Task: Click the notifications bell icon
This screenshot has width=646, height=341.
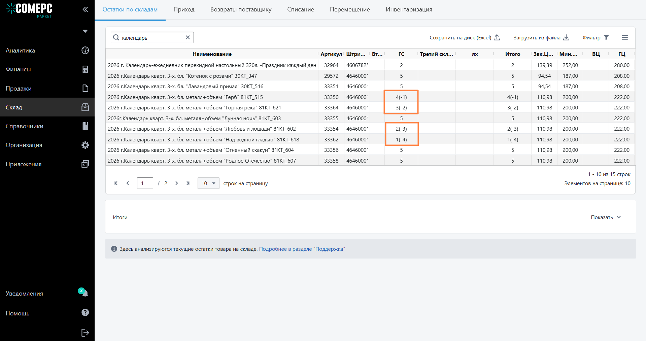Action: pos(85,293)
